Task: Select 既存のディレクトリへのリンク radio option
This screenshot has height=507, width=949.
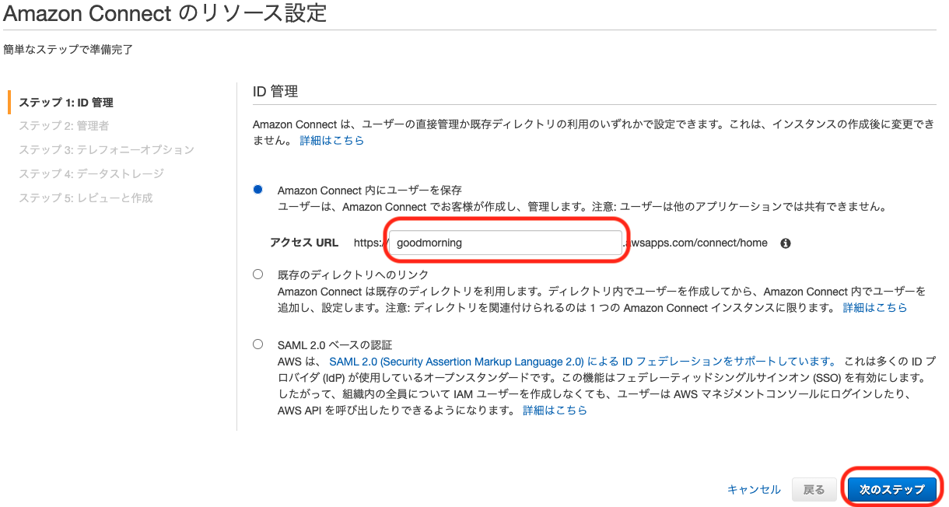Action: (258, 274)
